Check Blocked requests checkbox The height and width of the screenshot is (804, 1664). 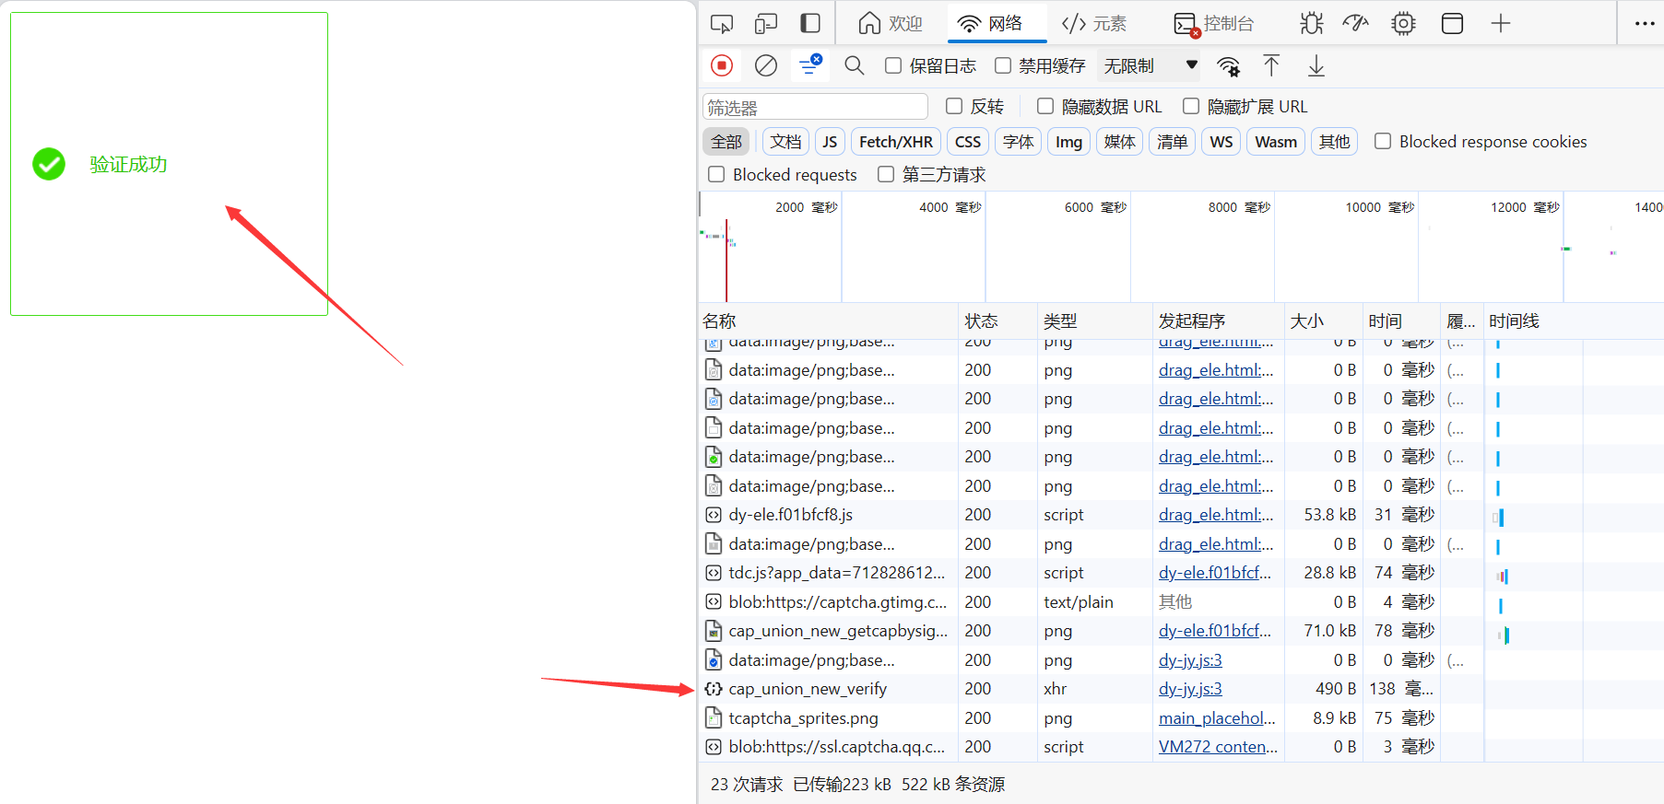[716, 174]
